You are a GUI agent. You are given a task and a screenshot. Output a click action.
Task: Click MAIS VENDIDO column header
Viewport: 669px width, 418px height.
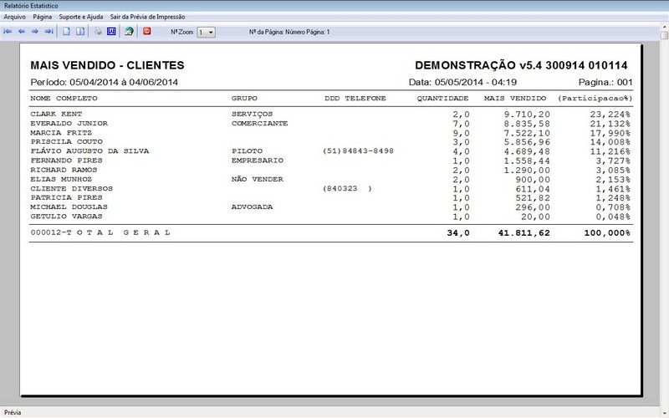pyautogui.click(x=515, y=98)
